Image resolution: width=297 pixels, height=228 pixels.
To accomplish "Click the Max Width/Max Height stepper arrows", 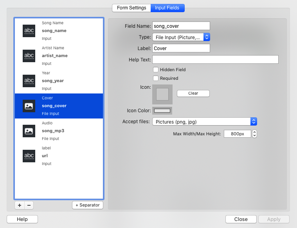I will pos(255,134).
